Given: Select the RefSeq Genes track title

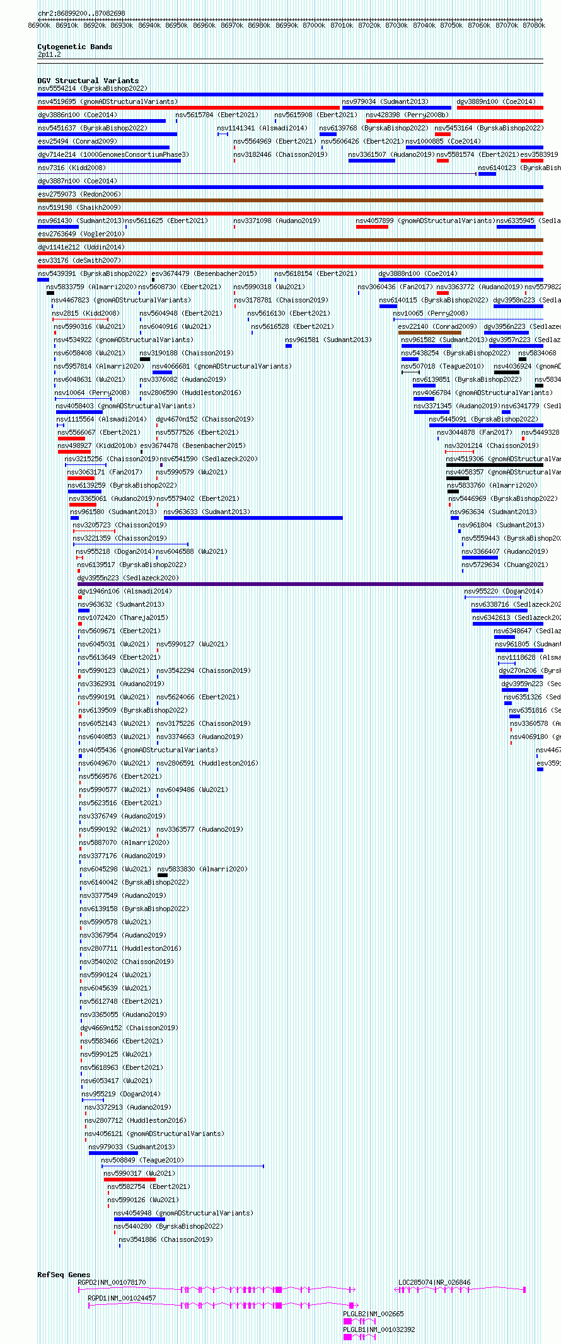Looking at the screenshot, I should (64, 1275).
